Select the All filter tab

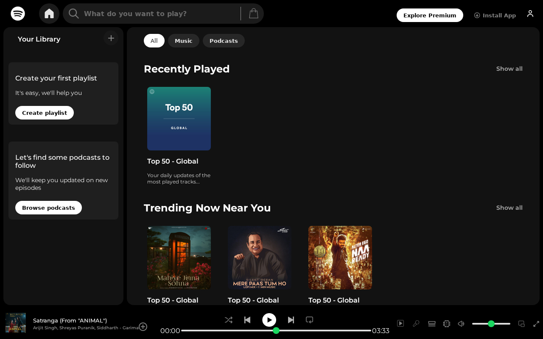[x=154, y=41]
